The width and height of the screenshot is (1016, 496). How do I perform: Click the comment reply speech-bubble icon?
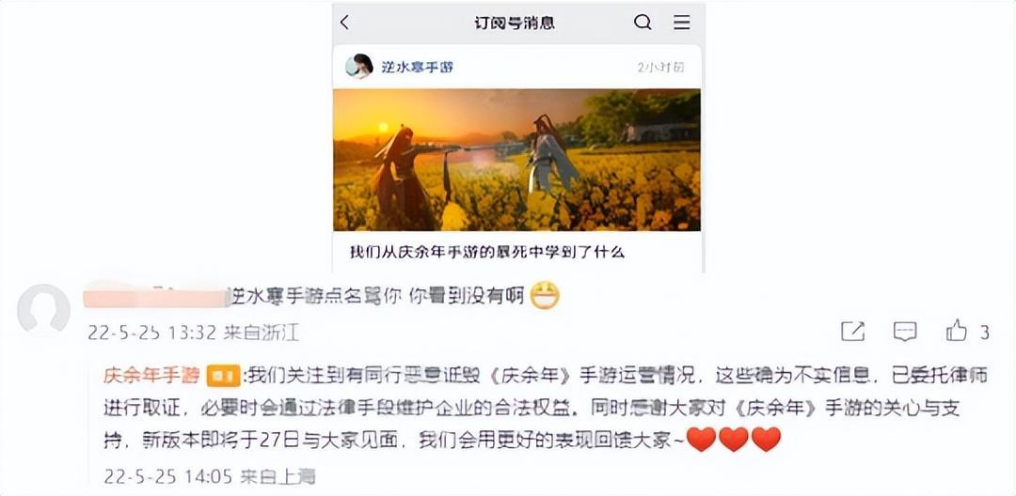point(905,332)
